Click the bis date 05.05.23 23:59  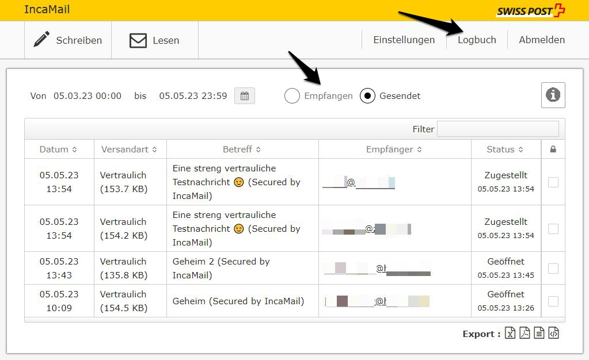point(193,95)
